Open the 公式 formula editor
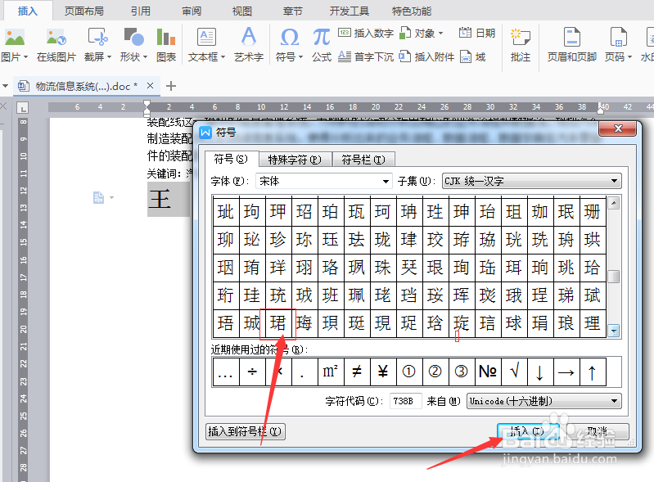This screenshot has height=482, width=654. click(322, 45)
